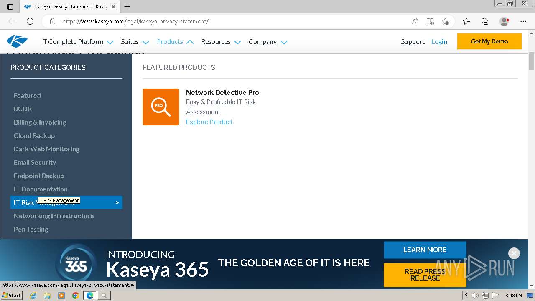Select the BCDR category
The height and width of the screenshot is (301, 535).
(23, 109)
